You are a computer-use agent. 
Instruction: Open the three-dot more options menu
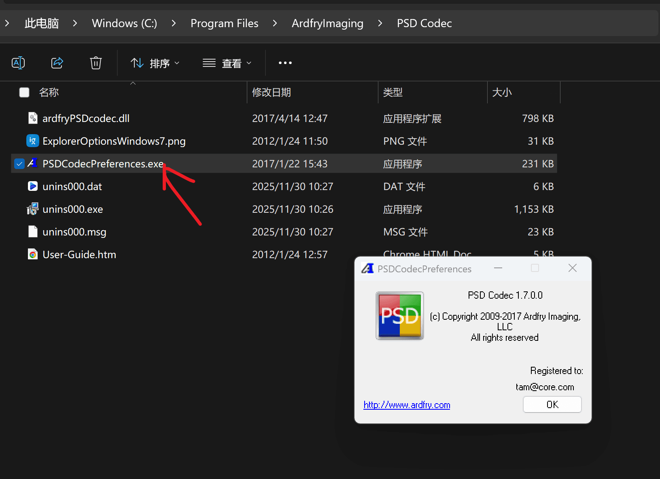285,63
